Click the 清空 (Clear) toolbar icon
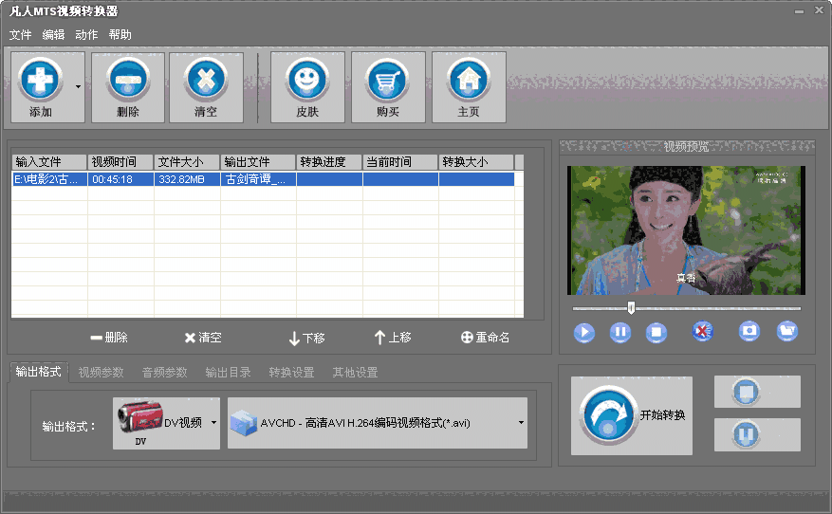The width and height of the screenshot is (832, 514). (206, 86)
